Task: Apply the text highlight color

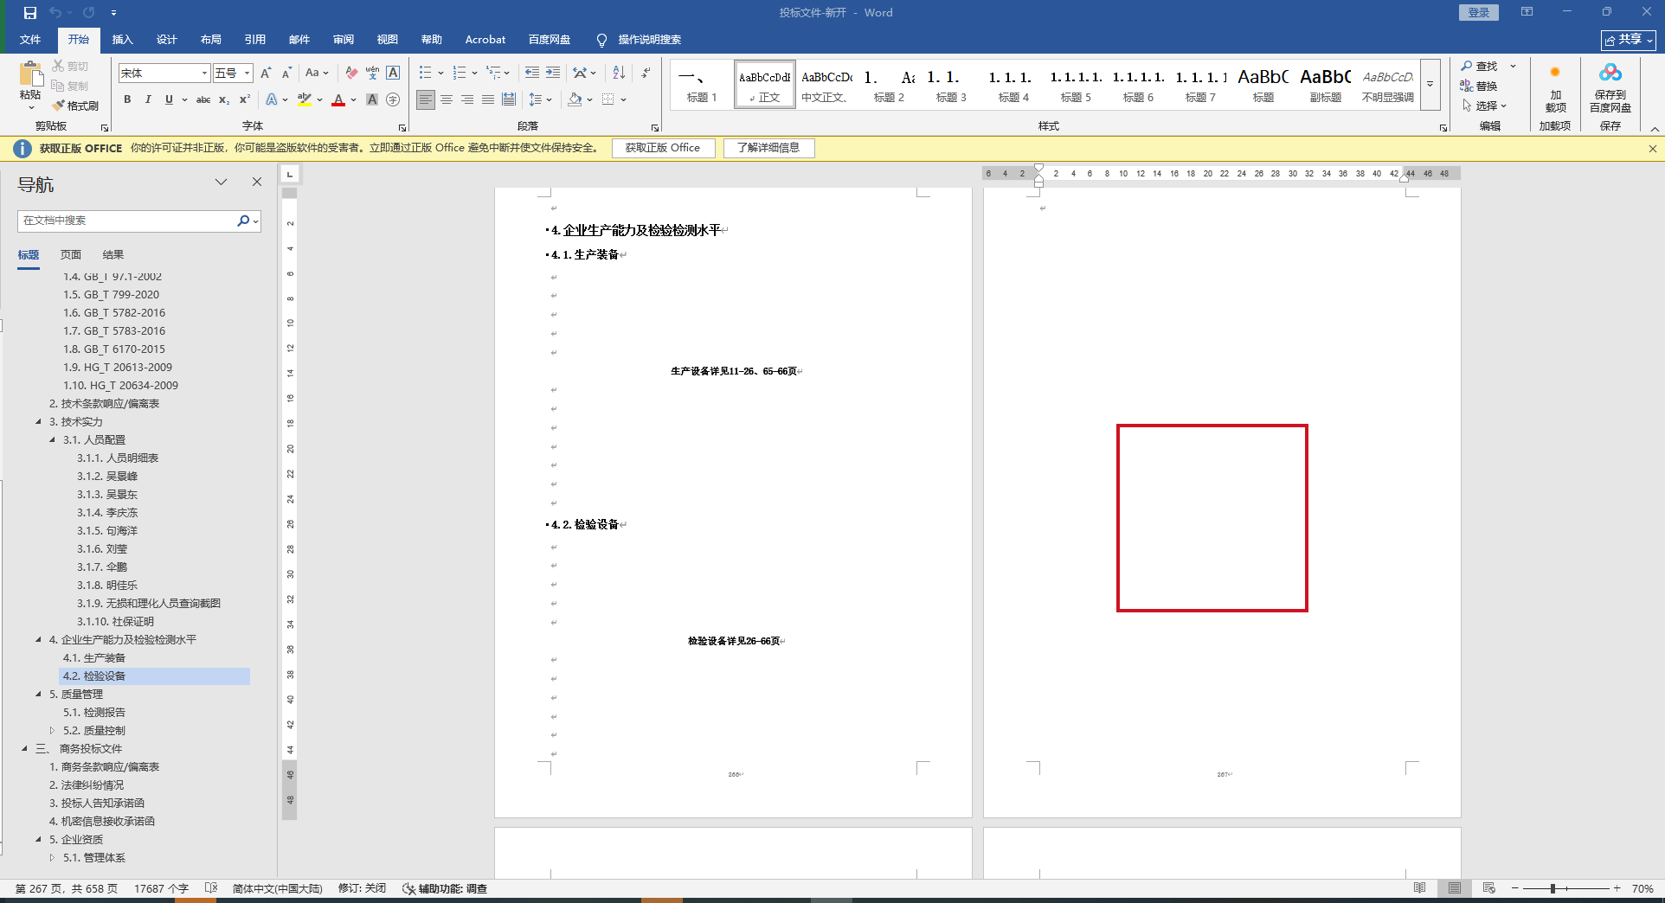Action: tap(304, 99)
